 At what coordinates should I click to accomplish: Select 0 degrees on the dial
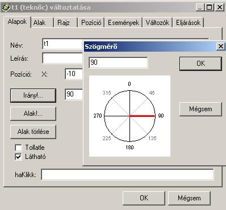coord(129,84)
